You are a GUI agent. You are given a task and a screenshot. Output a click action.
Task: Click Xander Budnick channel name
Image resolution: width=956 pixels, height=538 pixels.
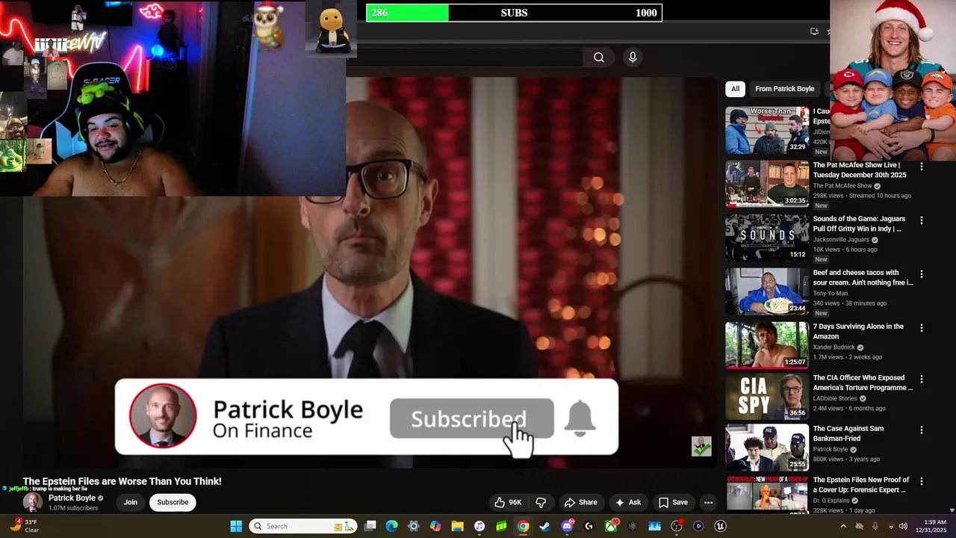point(834,347)
